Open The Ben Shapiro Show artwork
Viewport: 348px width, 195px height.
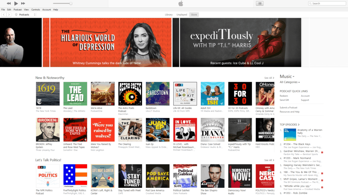[213, 176]
